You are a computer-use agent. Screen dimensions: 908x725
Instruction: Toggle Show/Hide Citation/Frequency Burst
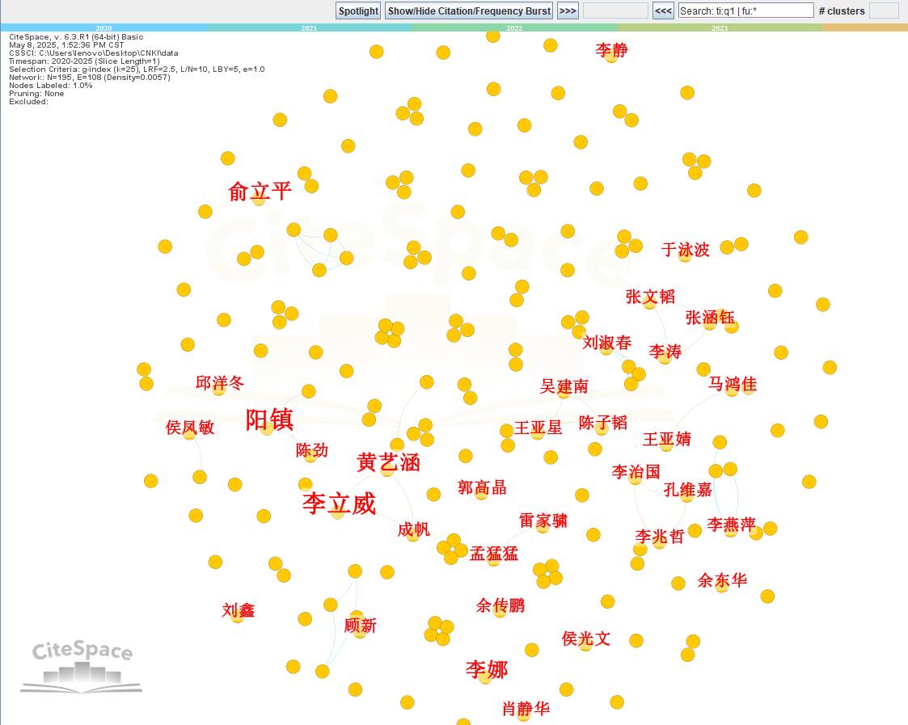pyautogui.click(x=469, y=11)
